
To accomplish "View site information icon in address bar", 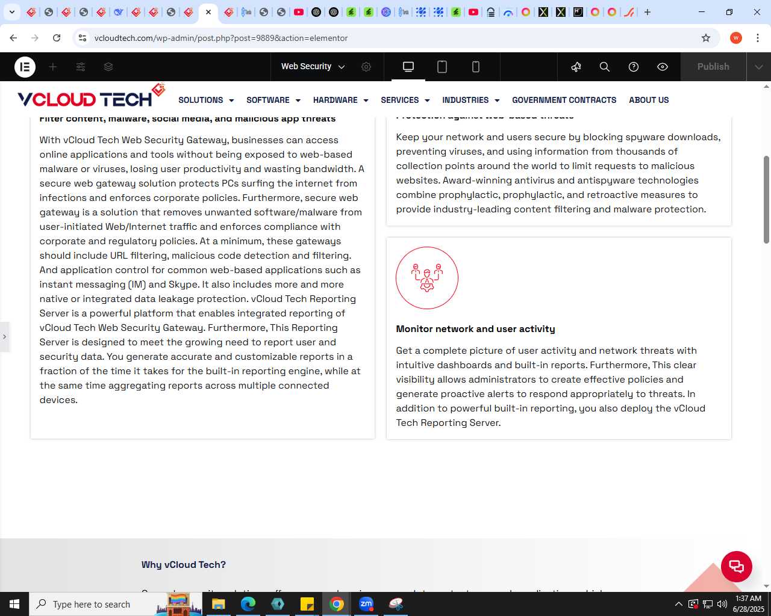I will [x=83, y=38].
